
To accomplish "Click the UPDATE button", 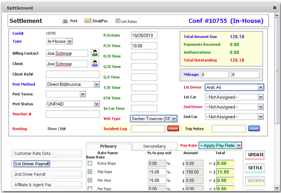I will click(x=255, y=155).
